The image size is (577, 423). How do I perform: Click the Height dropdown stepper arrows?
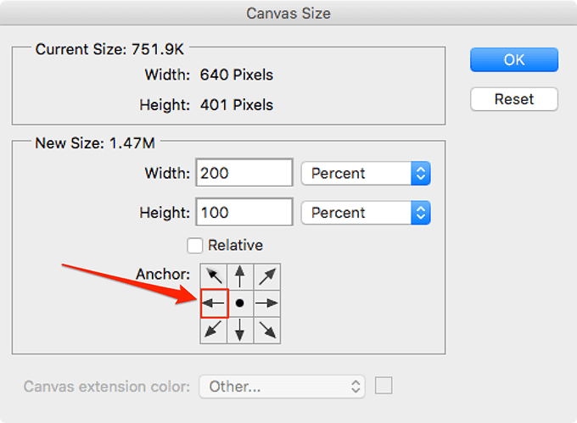click(421, 213)
